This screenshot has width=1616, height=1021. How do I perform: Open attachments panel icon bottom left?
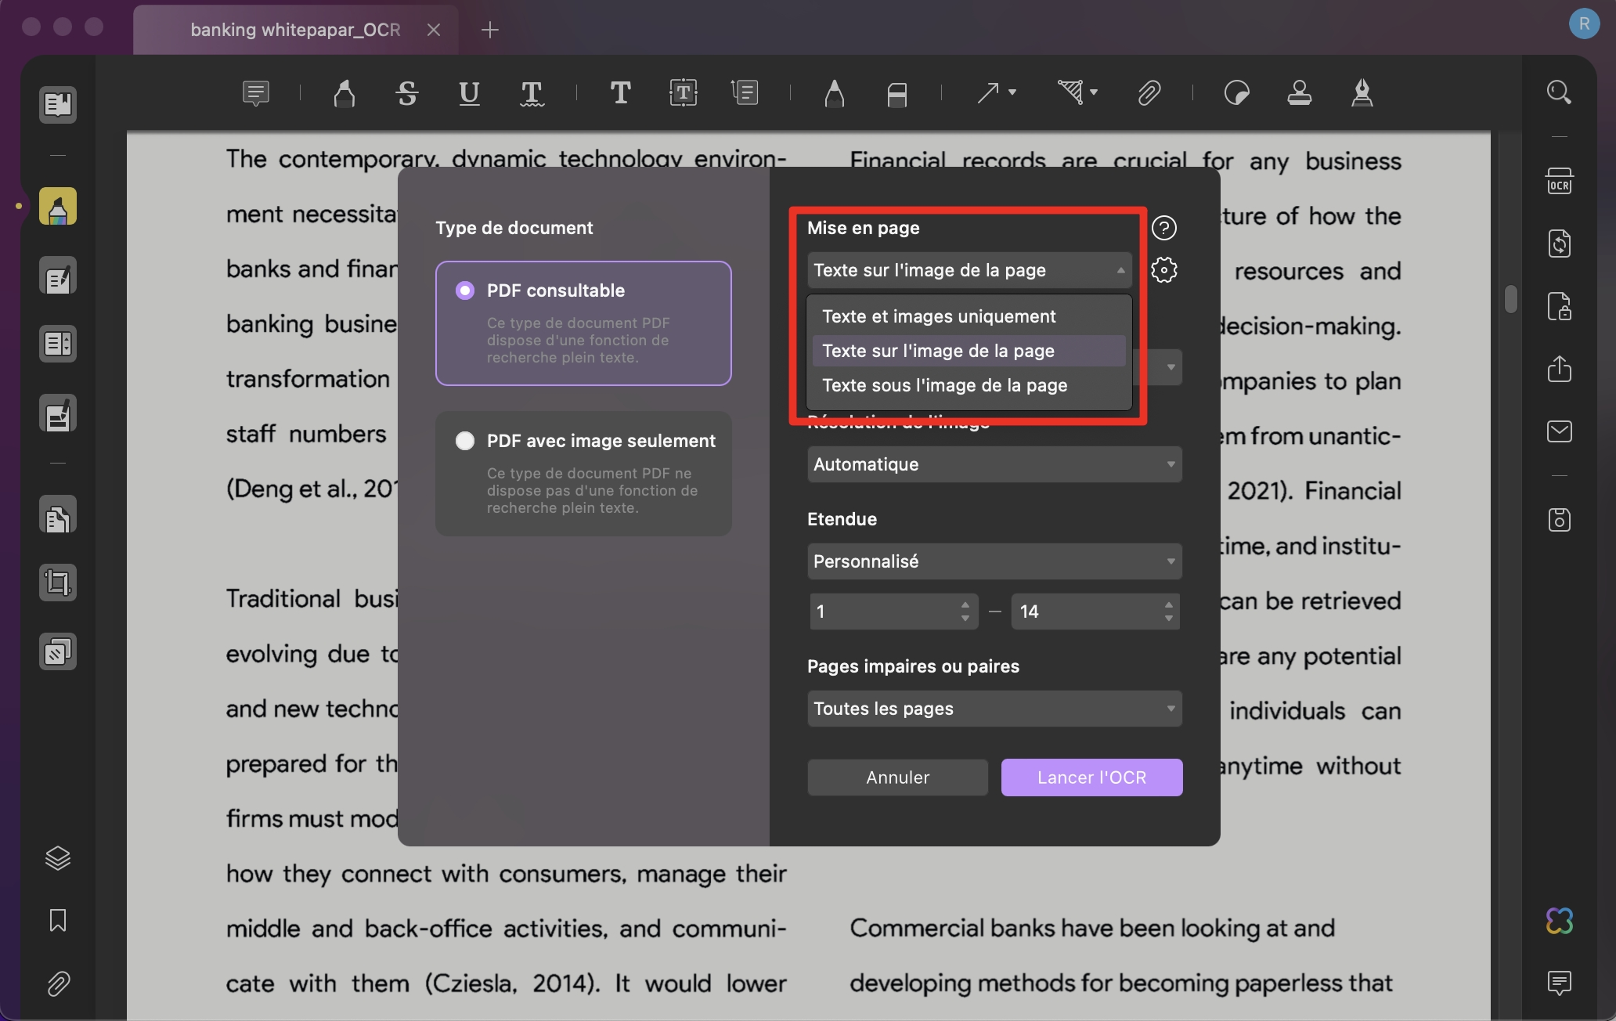coord(58,983)
